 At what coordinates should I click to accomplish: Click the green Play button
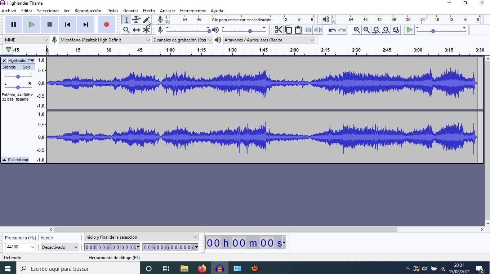32,25
